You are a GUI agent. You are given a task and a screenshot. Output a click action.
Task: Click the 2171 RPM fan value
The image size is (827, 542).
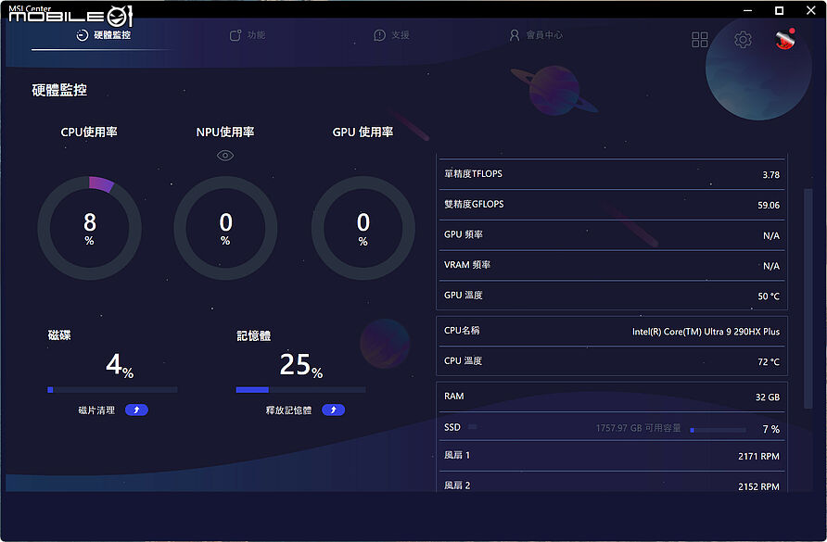coord(758,456)
